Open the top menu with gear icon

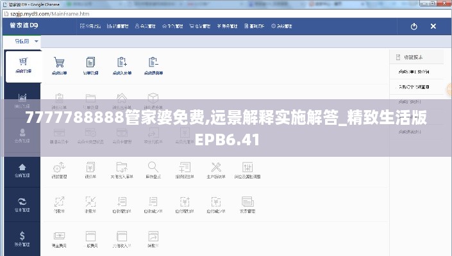coord(281,26)
